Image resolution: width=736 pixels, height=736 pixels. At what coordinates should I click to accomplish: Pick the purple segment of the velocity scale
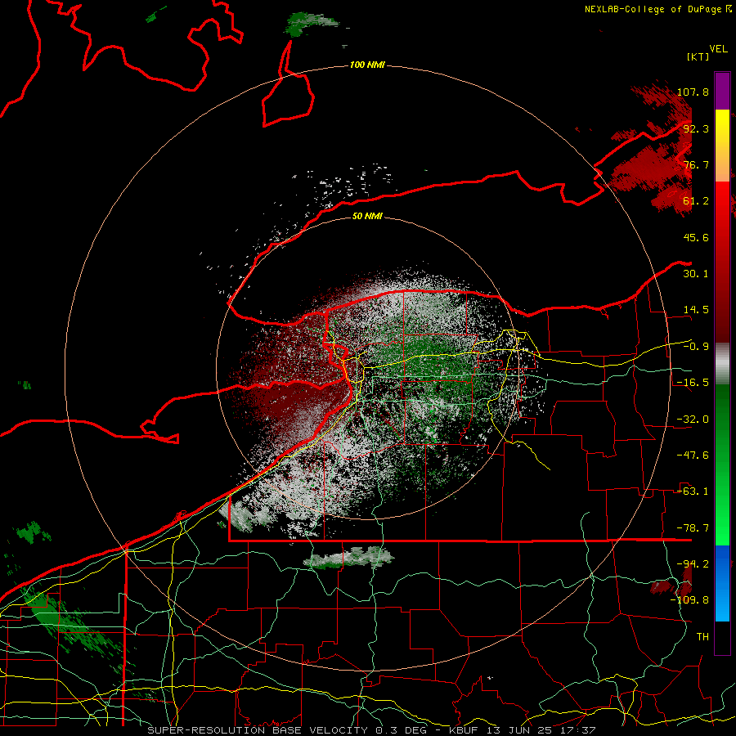click(722, 91)
